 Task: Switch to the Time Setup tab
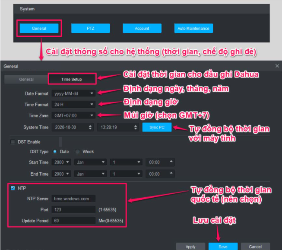(x=71, y=79)
